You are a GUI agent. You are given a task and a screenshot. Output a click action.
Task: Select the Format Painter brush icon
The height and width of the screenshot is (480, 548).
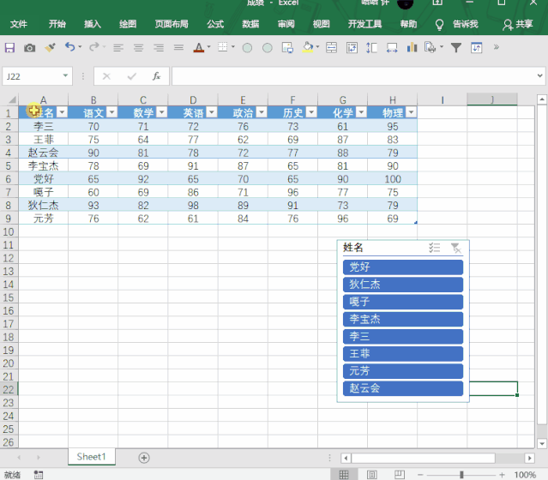[x=50, y=47]
